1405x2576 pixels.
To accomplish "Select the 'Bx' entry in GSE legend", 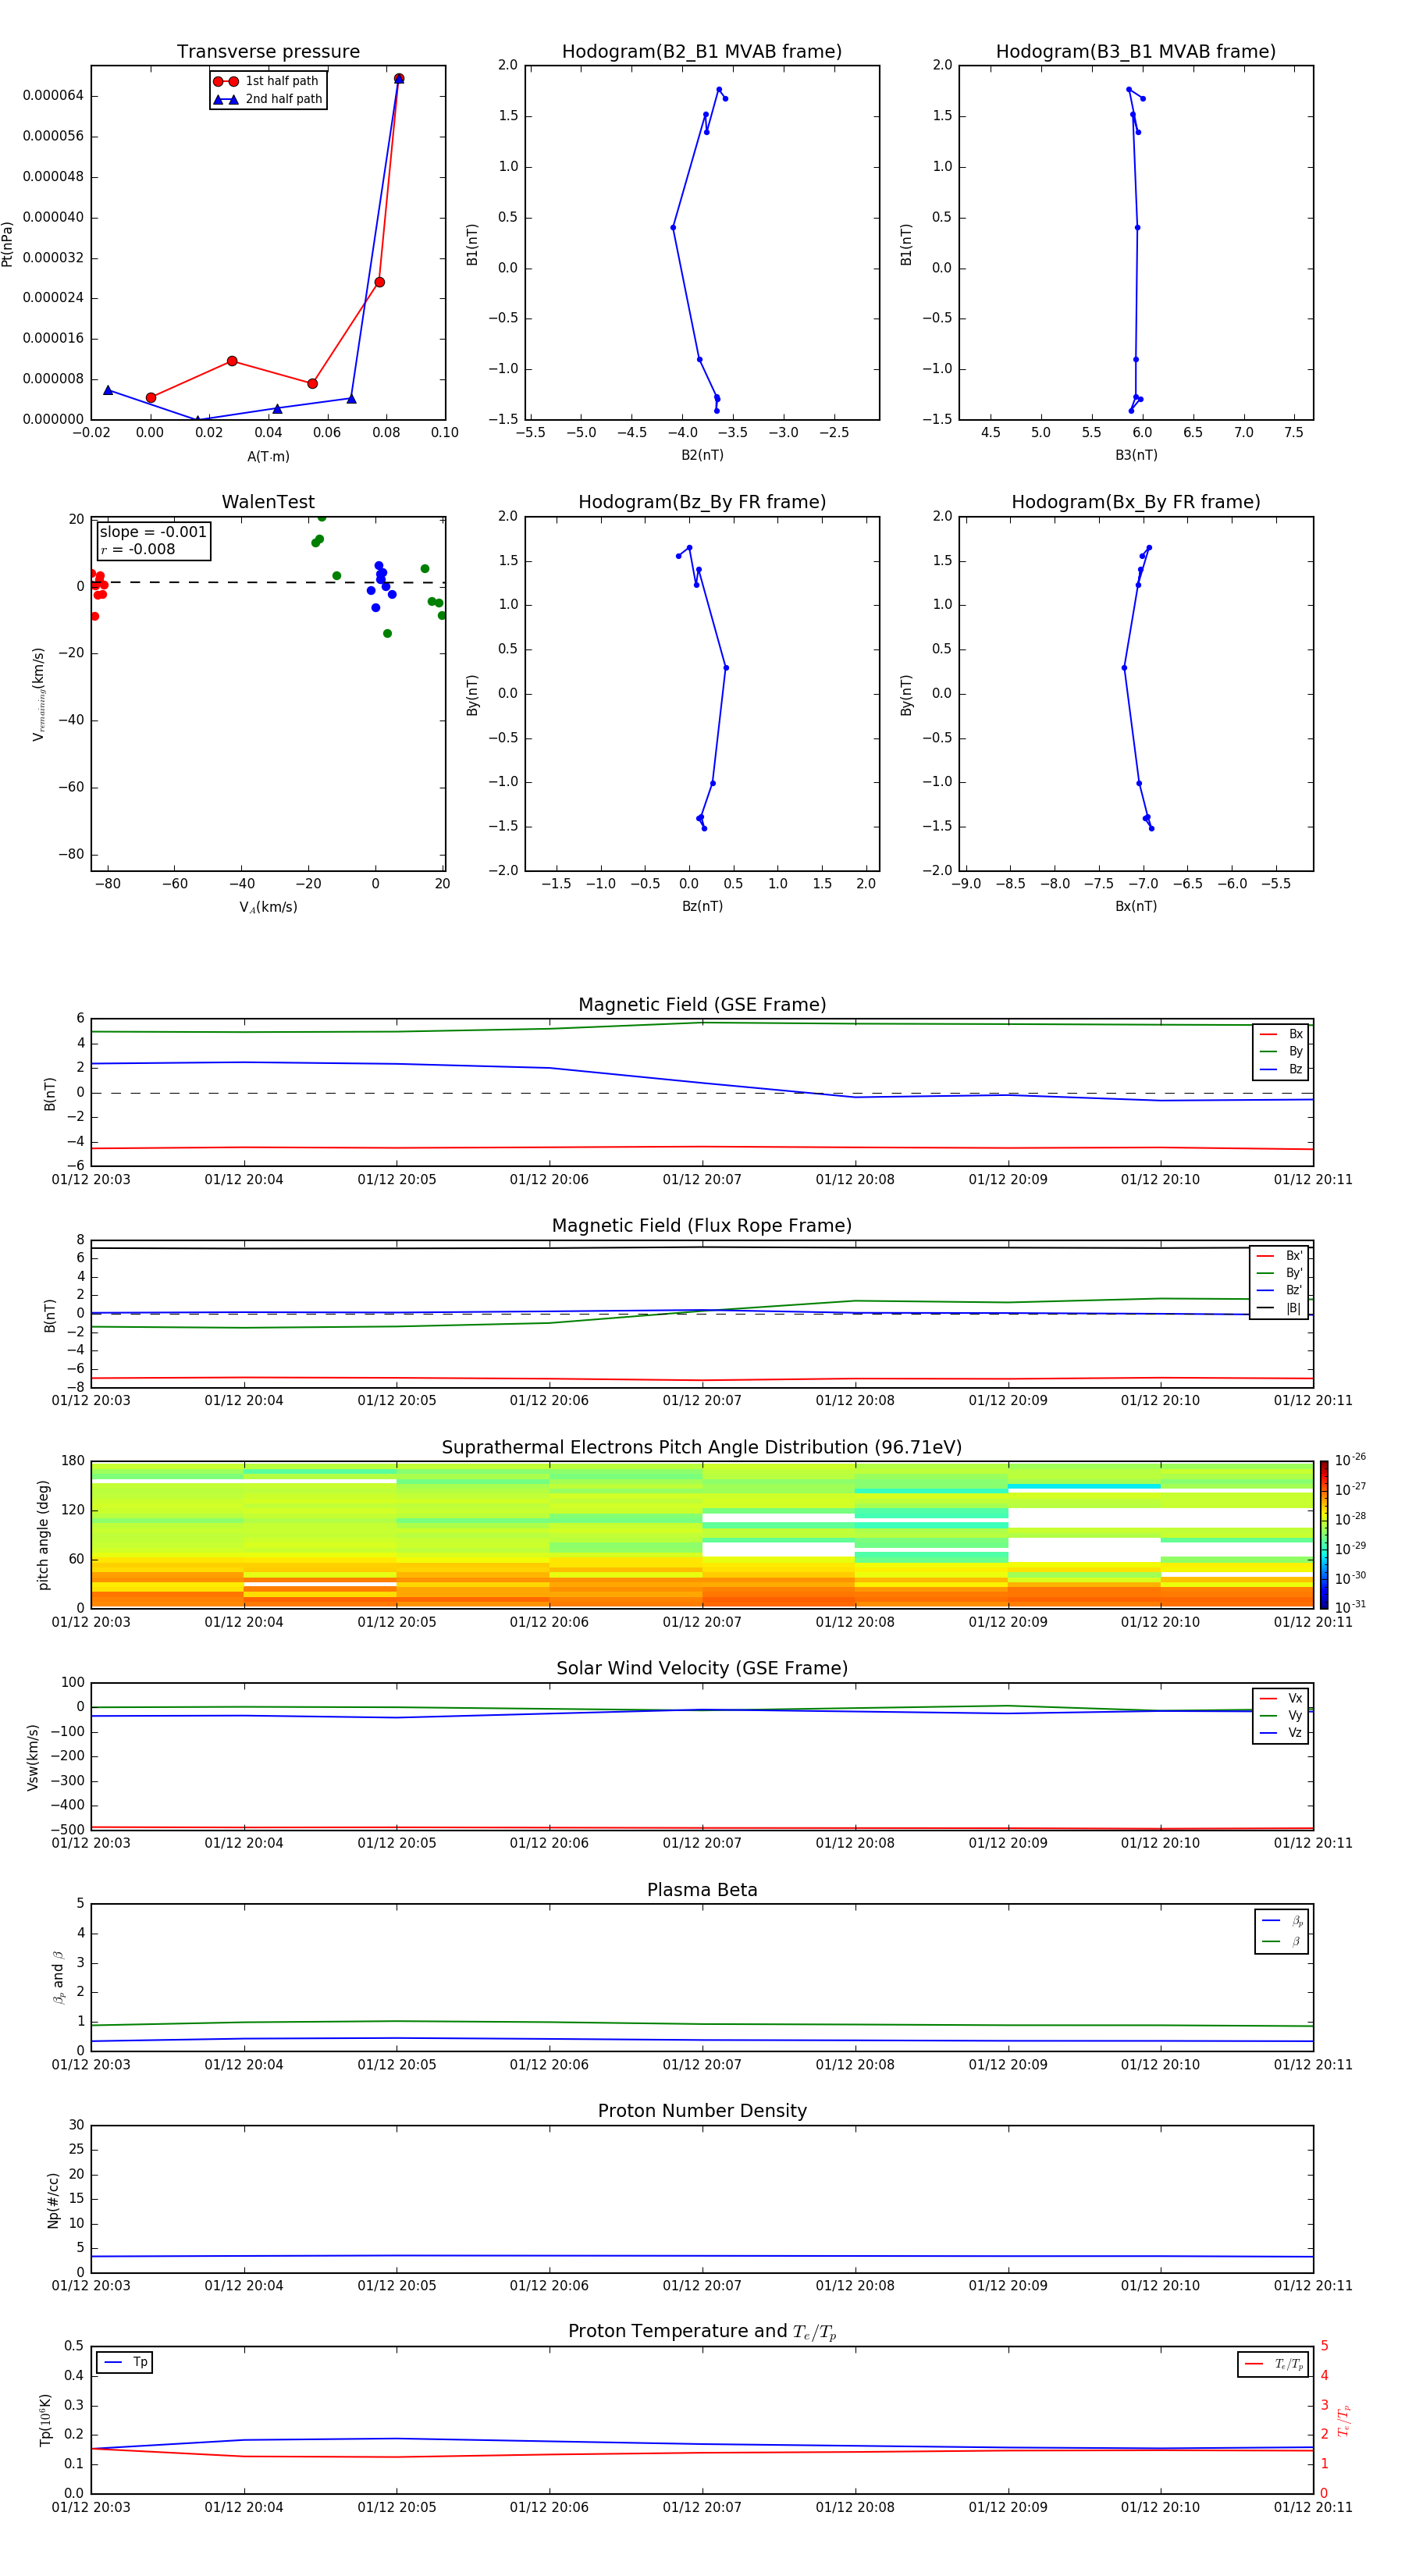I will (1282, 1035).
